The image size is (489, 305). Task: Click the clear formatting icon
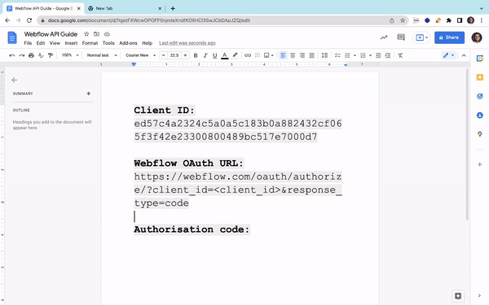click(400, 55)
